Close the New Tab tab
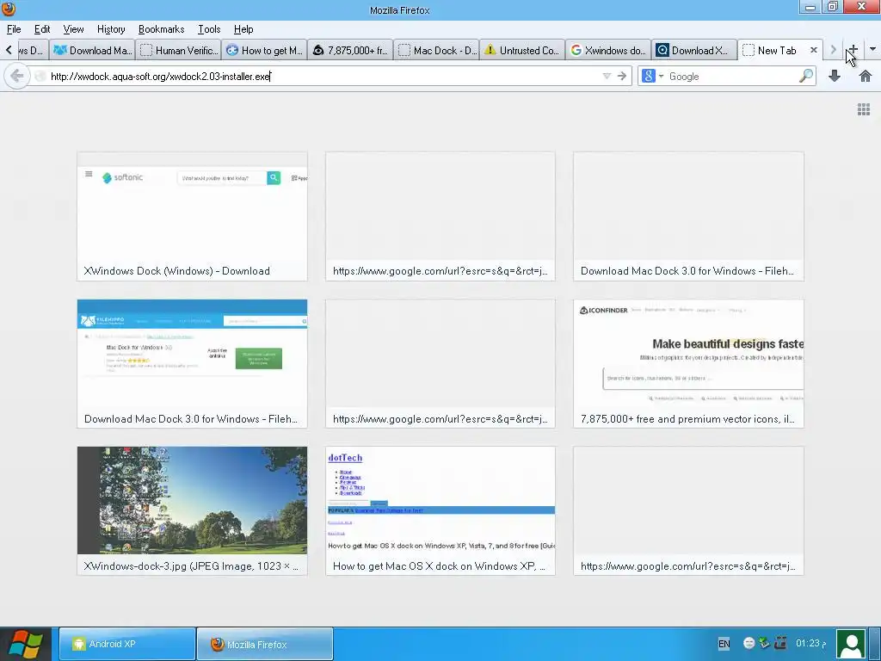881x661 pixels. pos(813,50)
